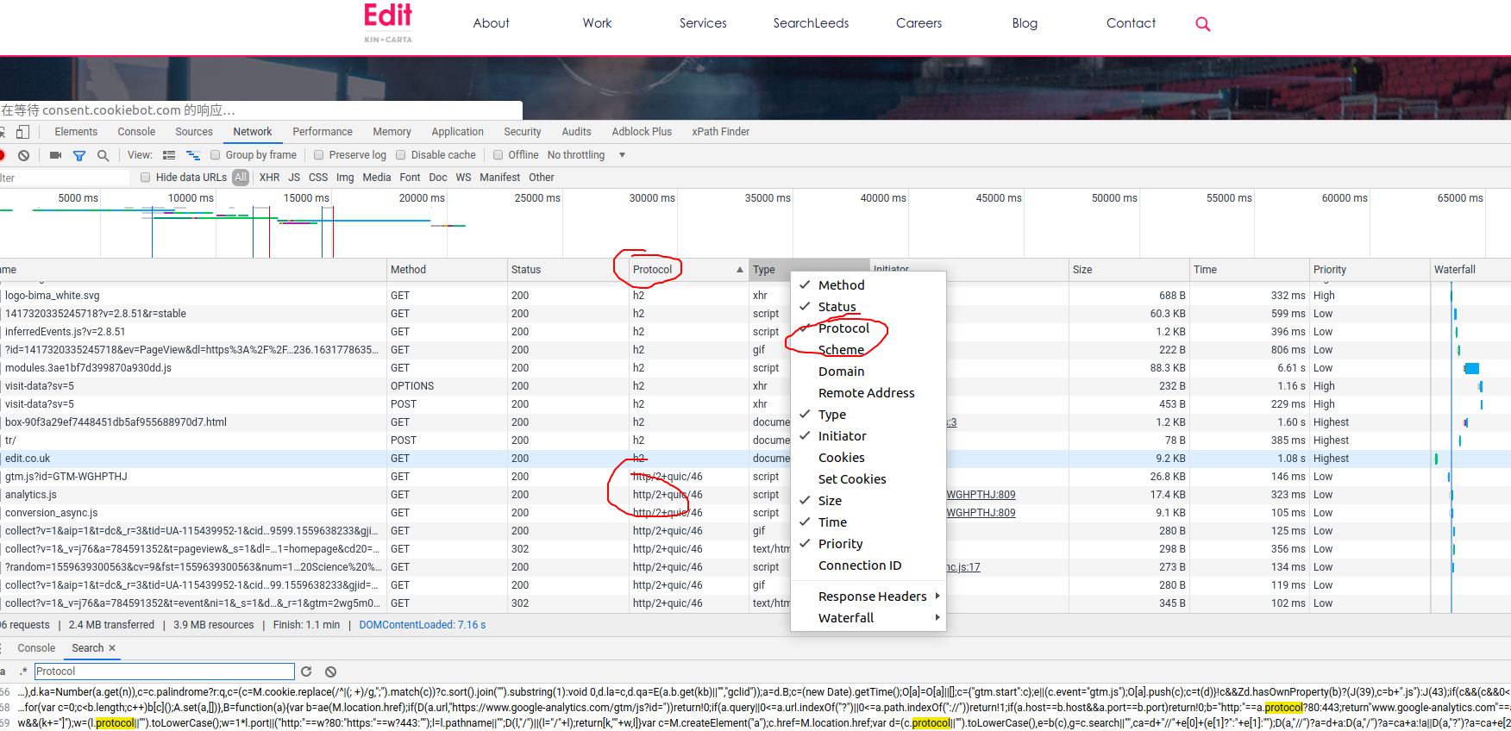Screen dimensions: 1511x731
Task: Enable Preserve log checkbox
Action: click(x=319, y=155)
